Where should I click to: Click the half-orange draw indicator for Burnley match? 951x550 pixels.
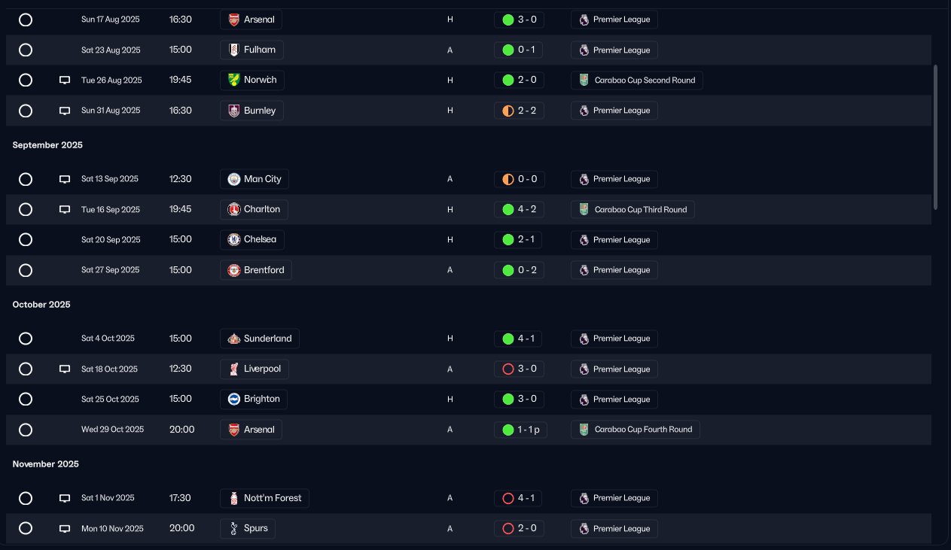[x=508, y=111]
